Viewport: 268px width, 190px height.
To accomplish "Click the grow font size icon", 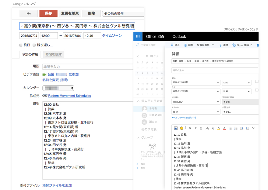I will [x=213, y=128].
